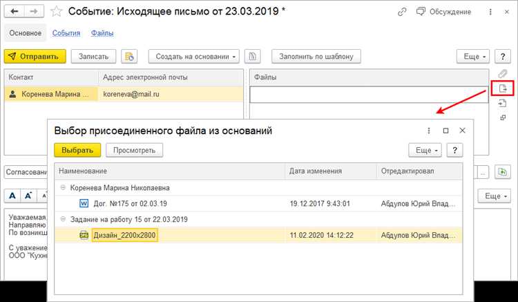
Task: Send the letter with Отправить
Action: [35, 57]
